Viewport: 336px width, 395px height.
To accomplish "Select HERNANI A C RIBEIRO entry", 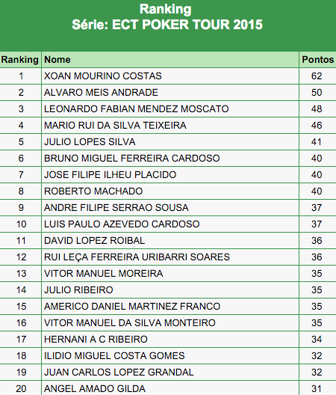I will click(x=96, y=340).
